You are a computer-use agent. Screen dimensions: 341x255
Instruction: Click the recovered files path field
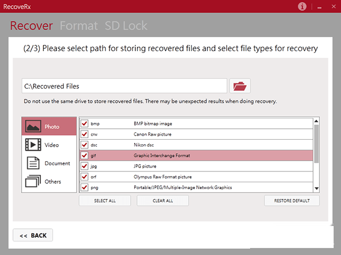(124, 86)
